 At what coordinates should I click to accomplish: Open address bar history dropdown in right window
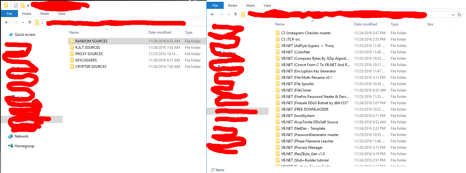(x=453, y=15)
